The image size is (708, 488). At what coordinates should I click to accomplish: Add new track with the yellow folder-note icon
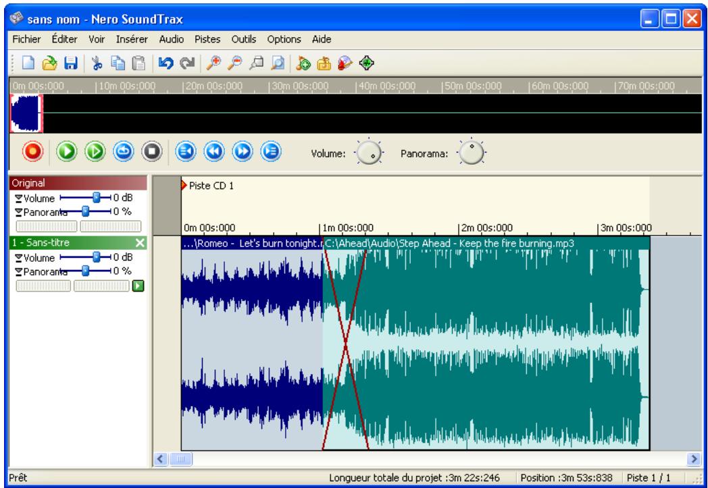(324, 63)
